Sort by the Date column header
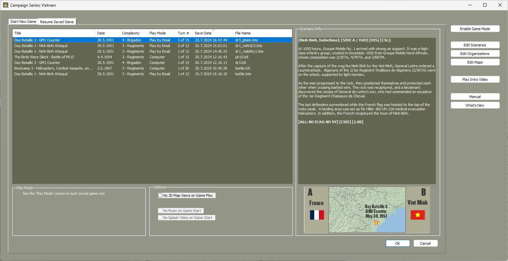This screenshot has height=261, width=508. point(108,33)
